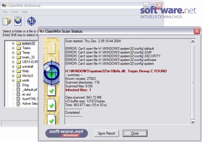Image resolution: width=202 pixels, height=142 pixels.
Task: Select the Temp folder icon
Action: [x=19, y=53]
